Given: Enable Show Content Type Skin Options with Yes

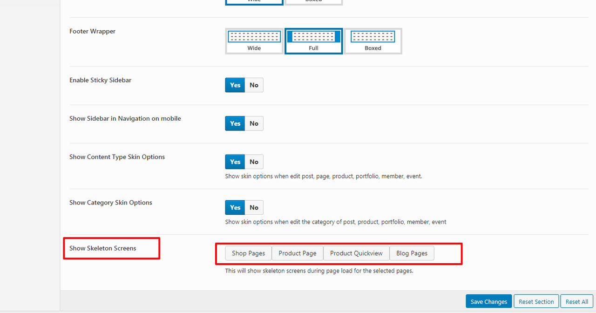Looking at the screenshot, I should (x=235, y=162).
